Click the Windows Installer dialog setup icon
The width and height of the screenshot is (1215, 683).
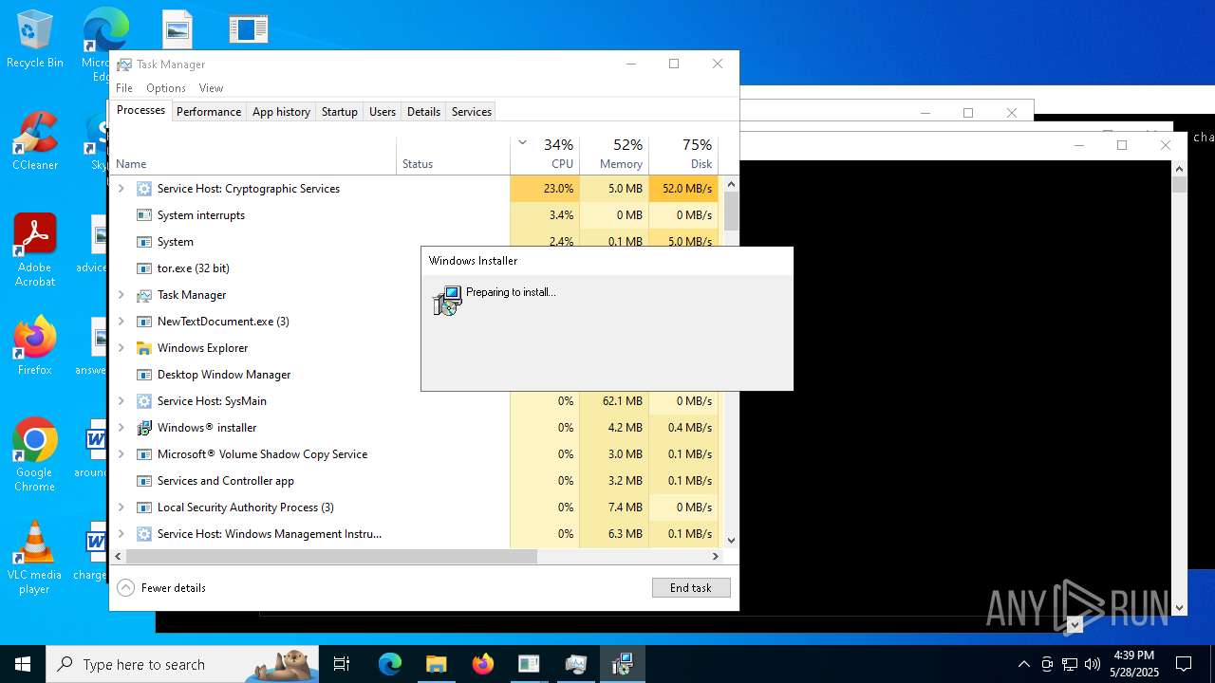point(447,301)
